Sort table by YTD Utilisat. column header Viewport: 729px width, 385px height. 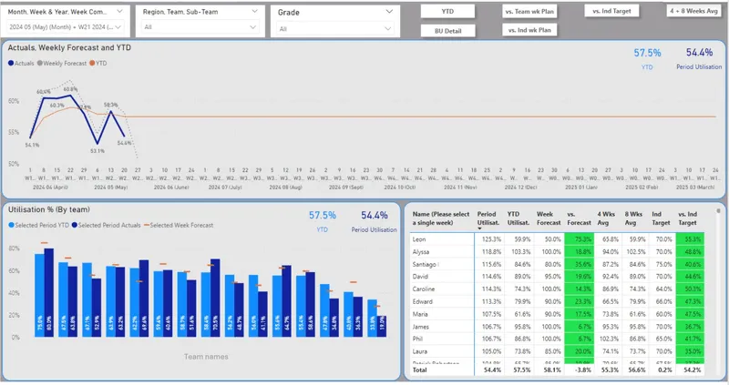click(x=518, y=218)
